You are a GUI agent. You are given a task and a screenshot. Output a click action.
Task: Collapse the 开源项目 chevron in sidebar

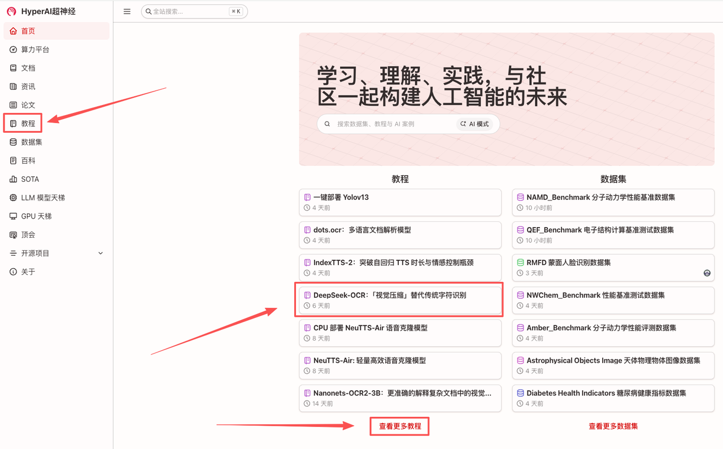(100, 253)
